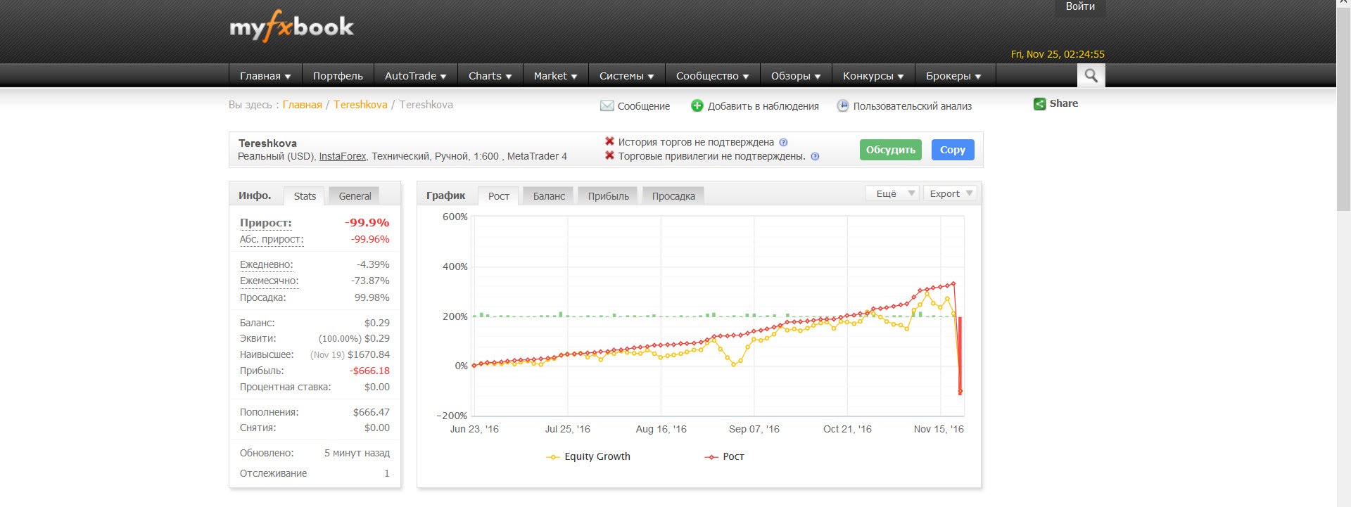Switch to the Stats tab
The height and width of the screenshot is (507, 1351).
[x=305, y=196]
